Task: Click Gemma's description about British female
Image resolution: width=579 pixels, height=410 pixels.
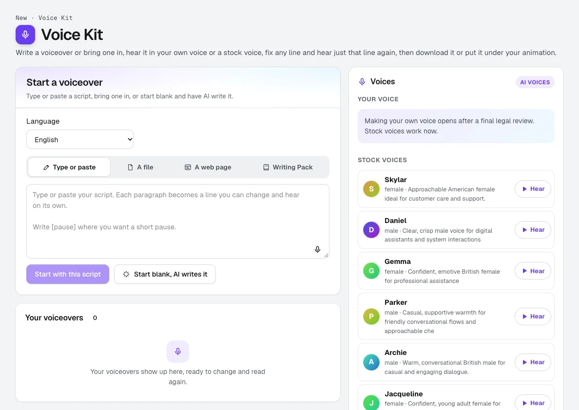Action: coord(442,276)
